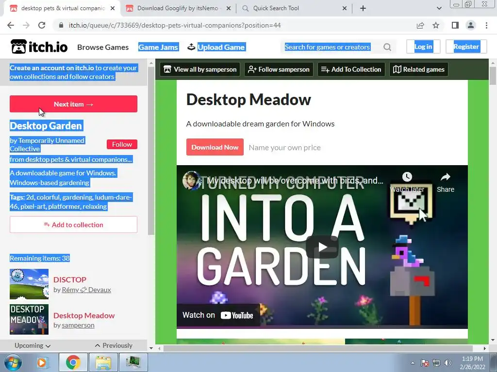The image size is (497, 372).
Task: Open Browse Games menu
Action: click(x=103, y=47)
